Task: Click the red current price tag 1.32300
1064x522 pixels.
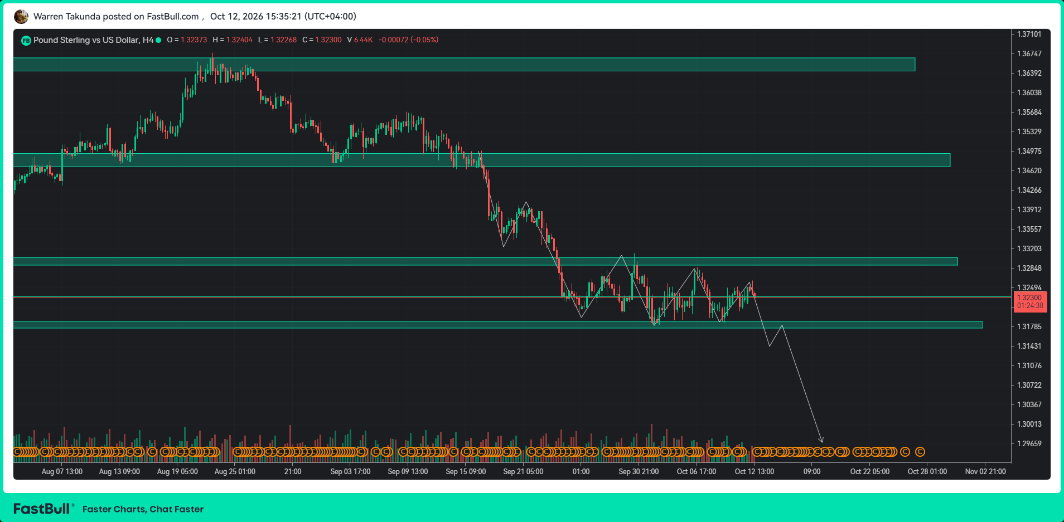Action: [1029, 298]
